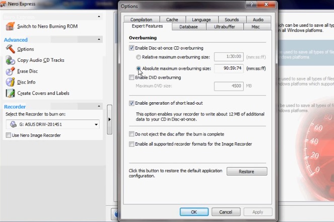Enable all supported recorder formats checkbox

(x=131, y=144)
